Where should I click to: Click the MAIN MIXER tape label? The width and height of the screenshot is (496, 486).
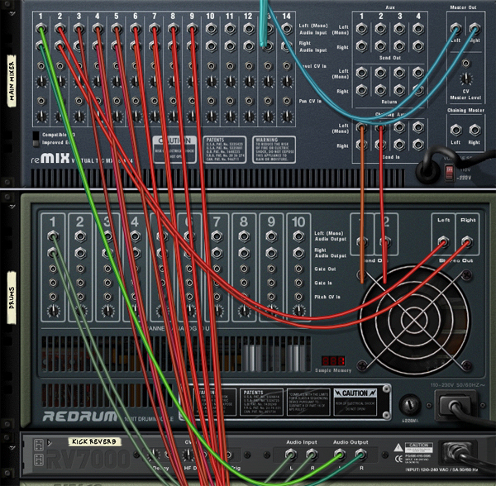pos(12,82)
